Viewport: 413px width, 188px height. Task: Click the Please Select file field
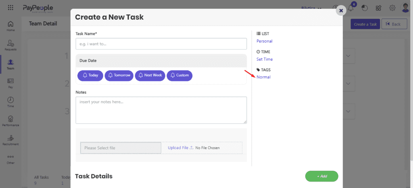pos(121,148)
